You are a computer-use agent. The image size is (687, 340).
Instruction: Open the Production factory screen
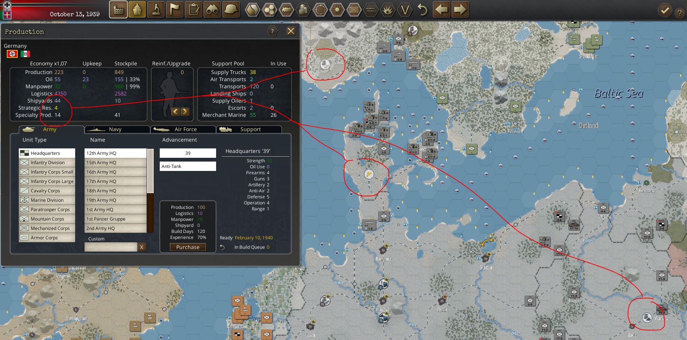(x=118, y=10)
